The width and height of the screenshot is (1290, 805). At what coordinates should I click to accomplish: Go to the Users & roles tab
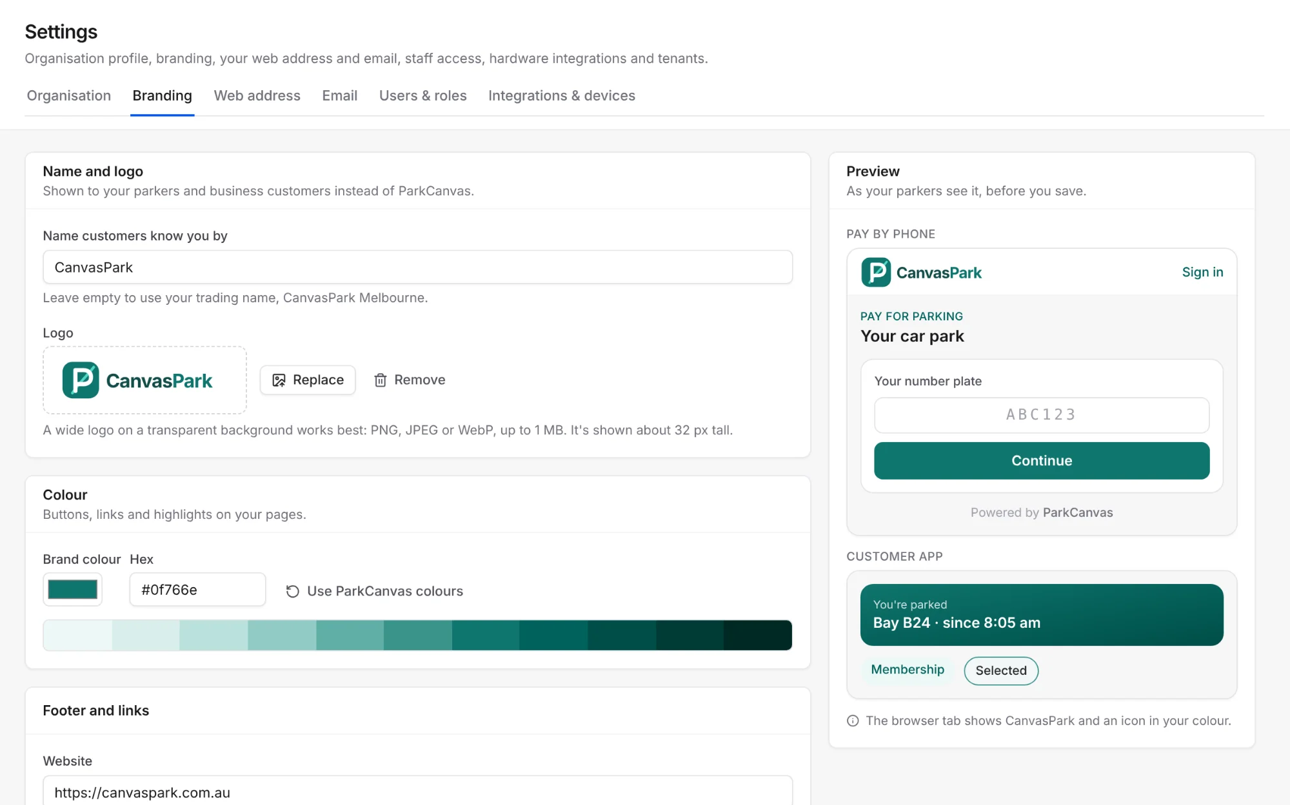422,95
